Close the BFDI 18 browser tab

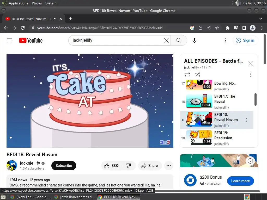[x=61, y=19]
